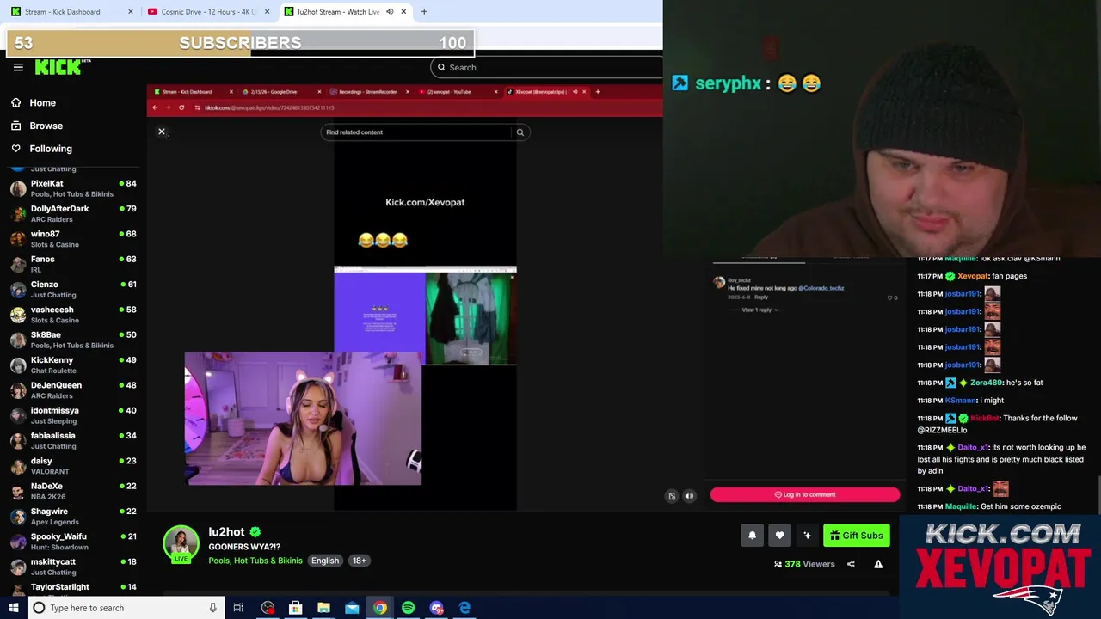The image size is (1101, 619).
Task: Click the English language tag
Action: pyautogui.click(x=325, y=561)
